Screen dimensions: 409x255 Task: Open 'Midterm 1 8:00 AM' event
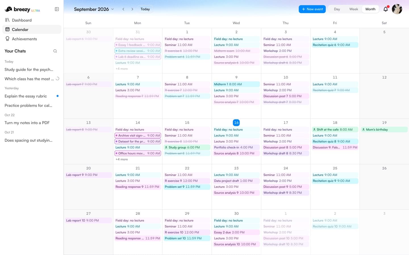[x=236, y=84]
